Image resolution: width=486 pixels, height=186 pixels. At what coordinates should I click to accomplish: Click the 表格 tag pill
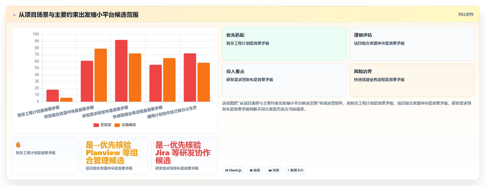(255, 170)
